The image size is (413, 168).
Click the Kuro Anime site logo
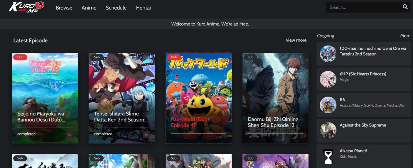point(26,6)
